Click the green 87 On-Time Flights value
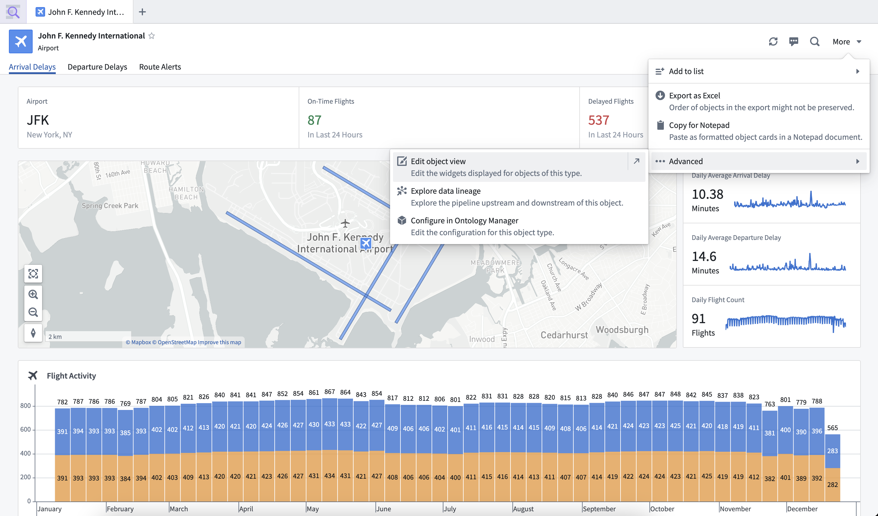The height and width of the screenshot is (516, 878). coord(314,120)
